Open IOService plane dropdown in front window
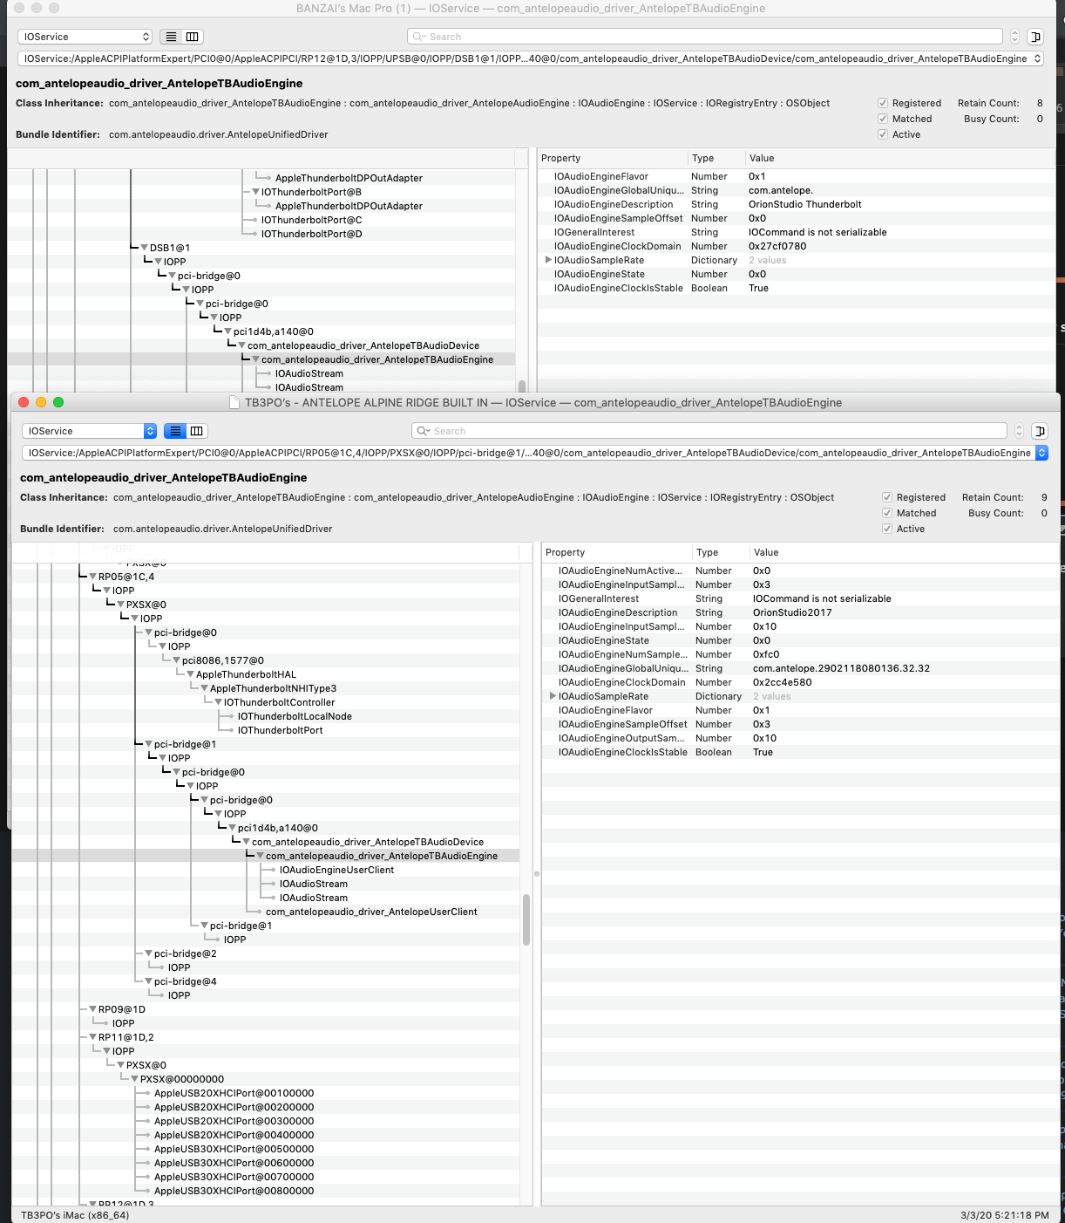The image size is (1065, 1223). pyautogui.click(x=89, y=431)
